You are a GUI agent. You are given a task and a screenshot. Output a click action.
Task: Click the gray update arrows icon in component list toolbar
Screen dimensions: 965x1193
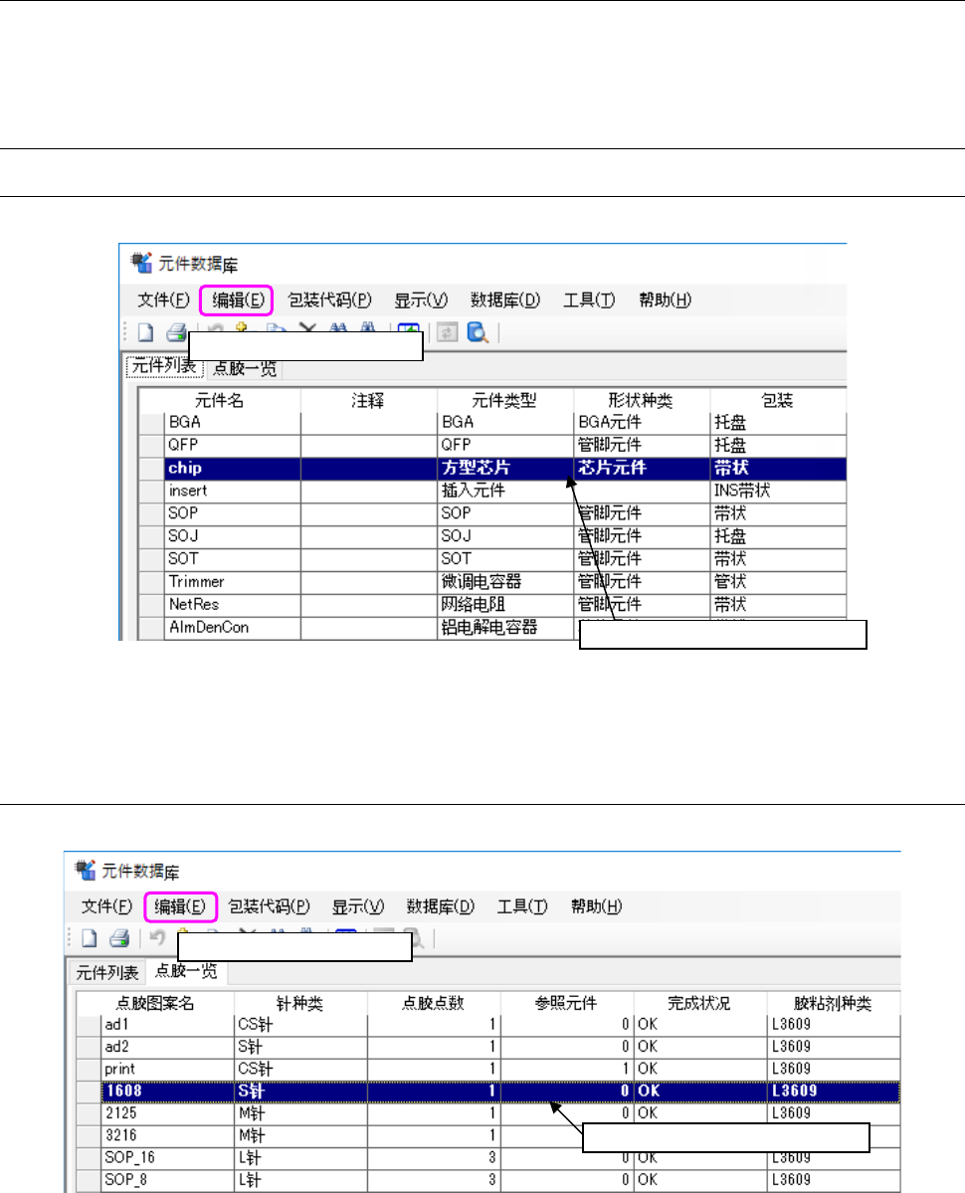click(x=447, y=332)
